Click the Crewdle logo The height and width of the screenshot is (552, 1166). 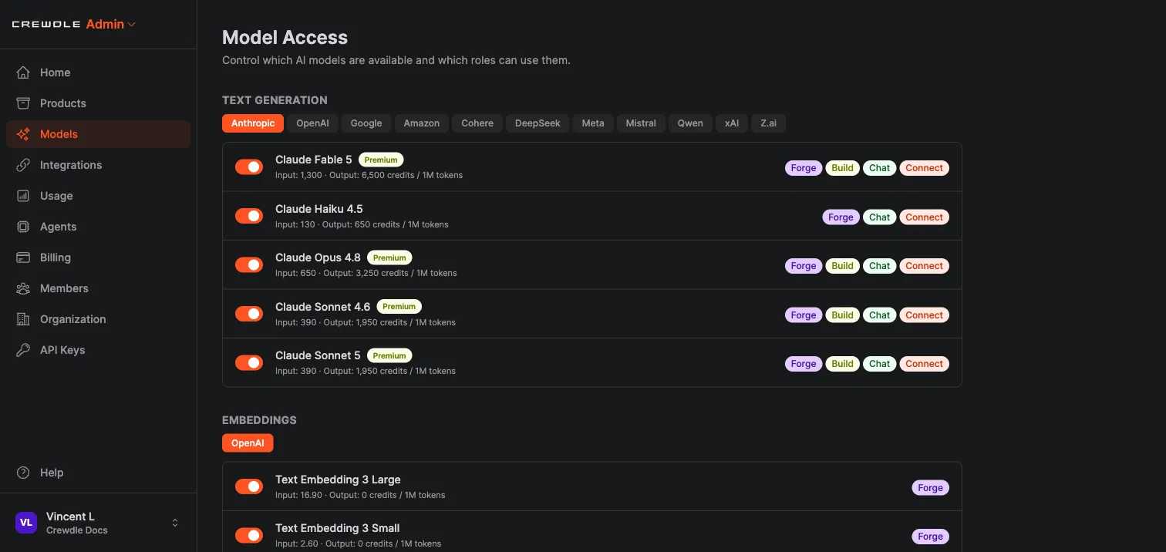46,25
